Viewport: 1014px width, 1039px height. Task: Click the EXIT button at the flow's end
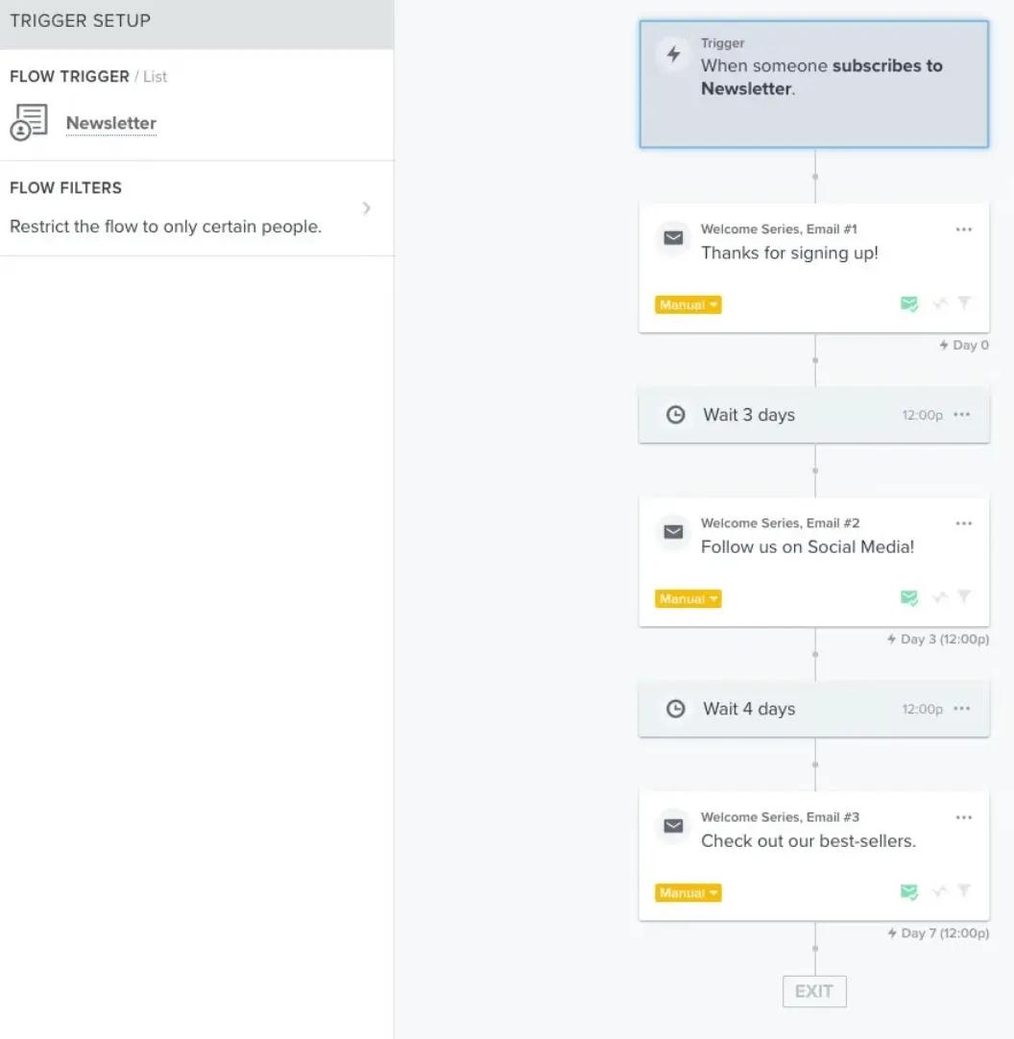(813, 991)
